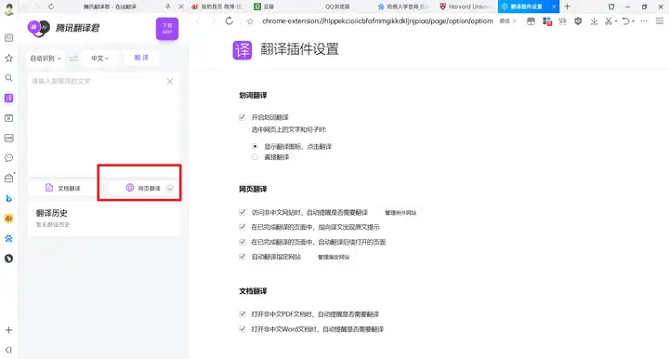The width and height of the screenshot is (669, 359).
Task: Toggle 自动翻译后续打开的页面 checkbox
Action: [243, 242]
